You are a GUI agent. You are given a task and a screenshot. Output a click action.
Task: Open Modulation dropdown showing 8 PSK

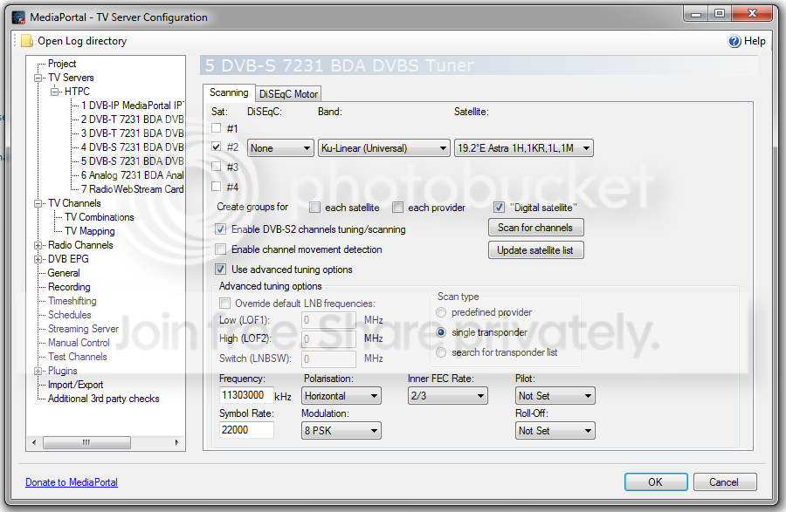pyautogui.click(x=341, y=431)
